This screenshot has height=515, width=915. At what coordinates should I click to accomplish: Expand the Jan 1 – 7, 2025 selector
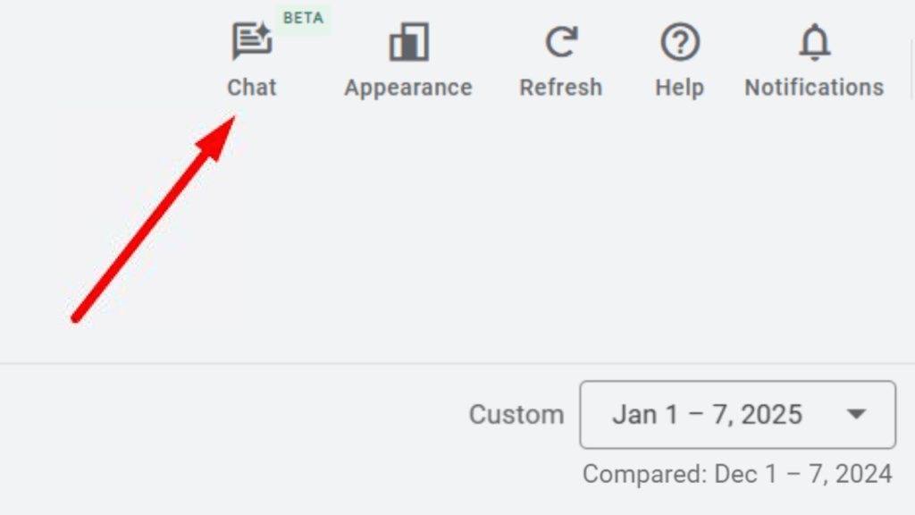tap(737, 414)
